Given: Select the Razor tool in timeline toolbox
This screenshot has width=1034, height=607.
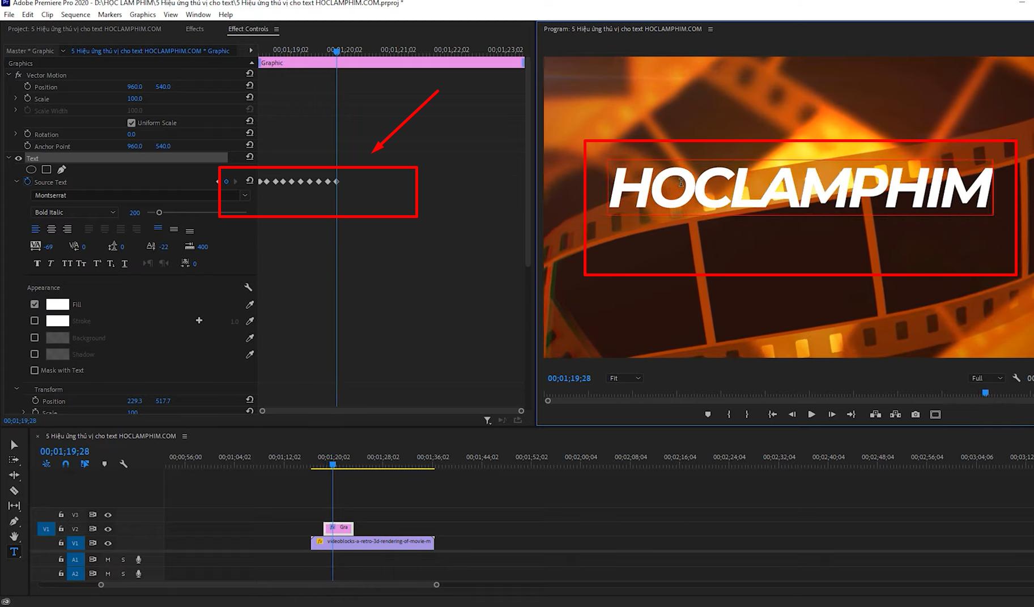Looking at the screenshot, I should tap(14, 491).
